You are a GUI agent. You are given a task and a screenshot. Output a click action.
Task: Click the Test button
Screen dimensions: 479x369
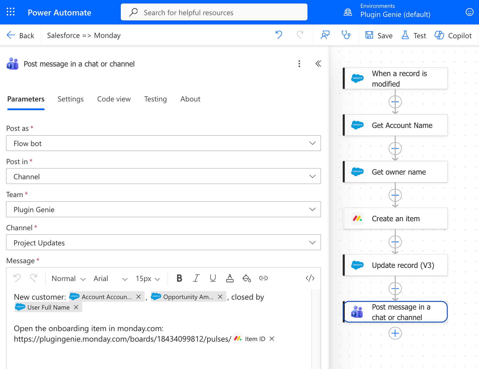(x=414, y=35)
